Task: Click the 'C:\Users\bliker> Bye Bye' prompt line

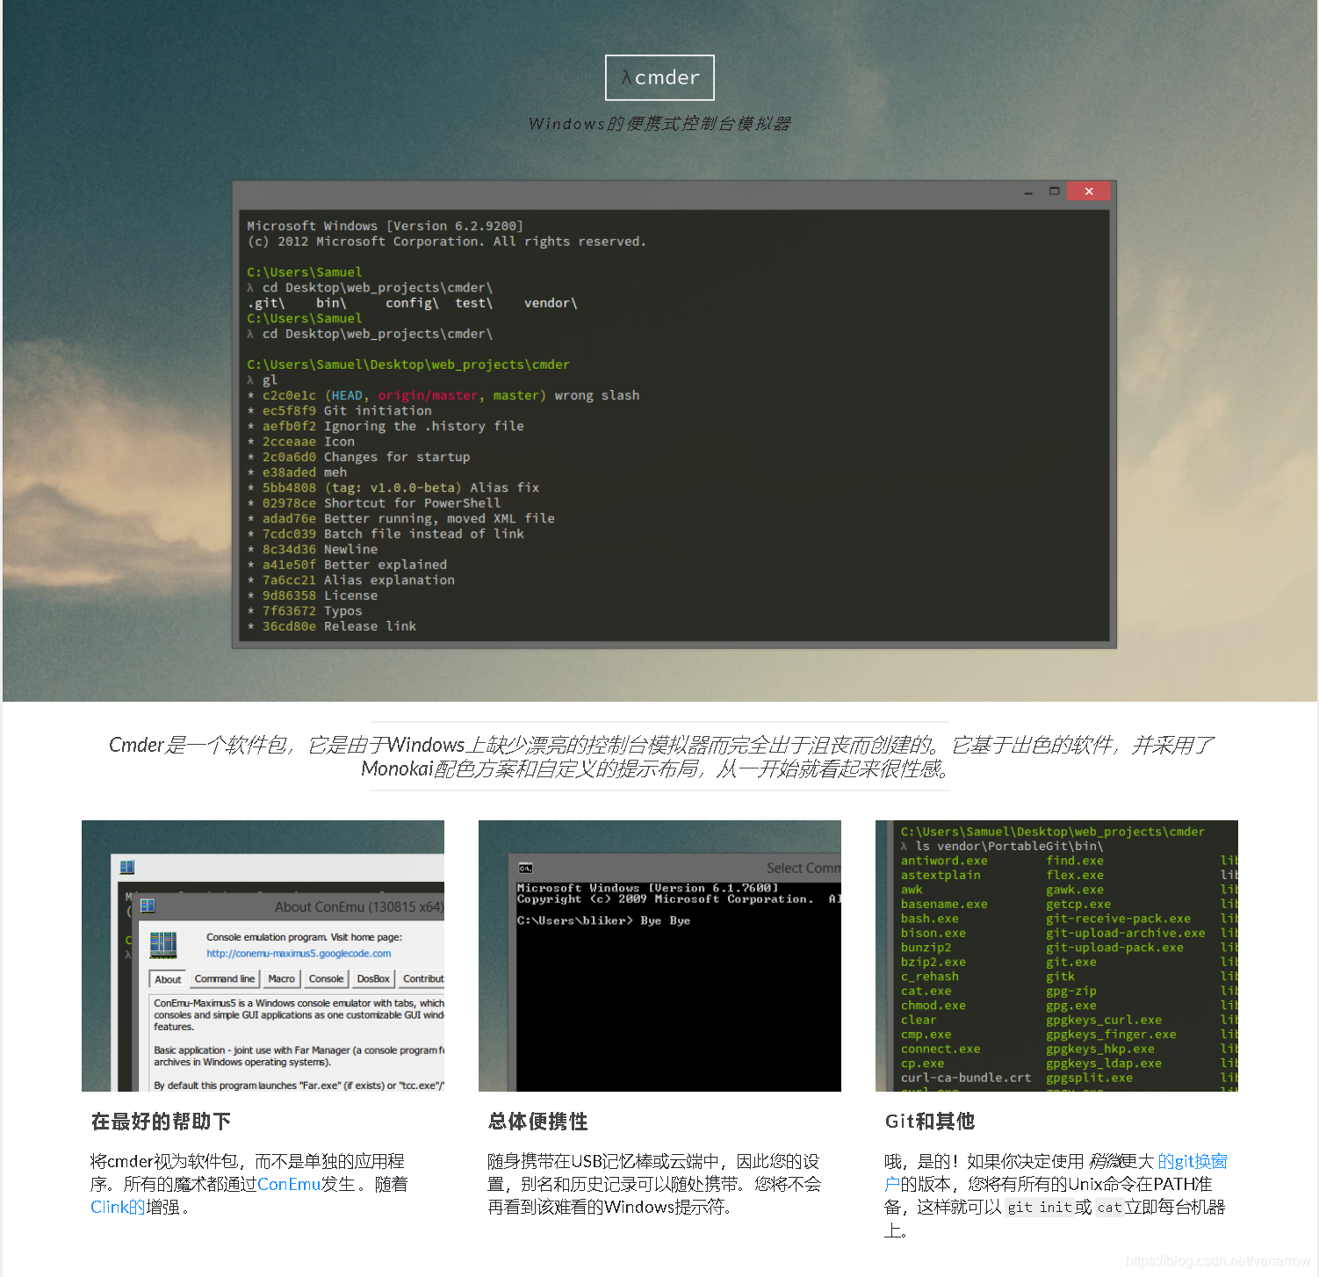Action: pyautogui.click(x=603, y=920)
